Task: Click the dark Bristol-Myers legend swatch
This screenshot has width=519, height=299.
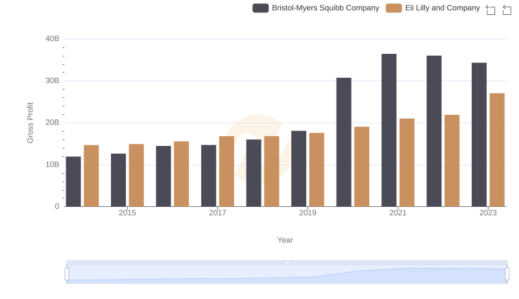Action: coord(261,8)
